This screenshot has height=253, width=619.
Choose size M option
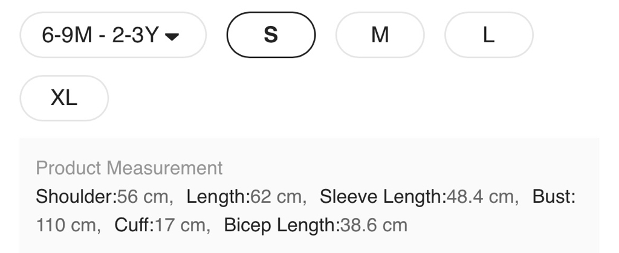[380, 35]
